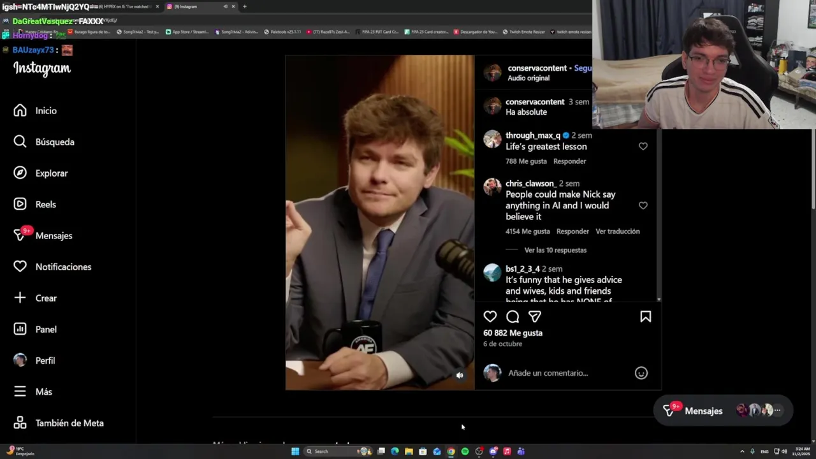Open 60 882 Me gusta likes list

(x=513, y=333)
